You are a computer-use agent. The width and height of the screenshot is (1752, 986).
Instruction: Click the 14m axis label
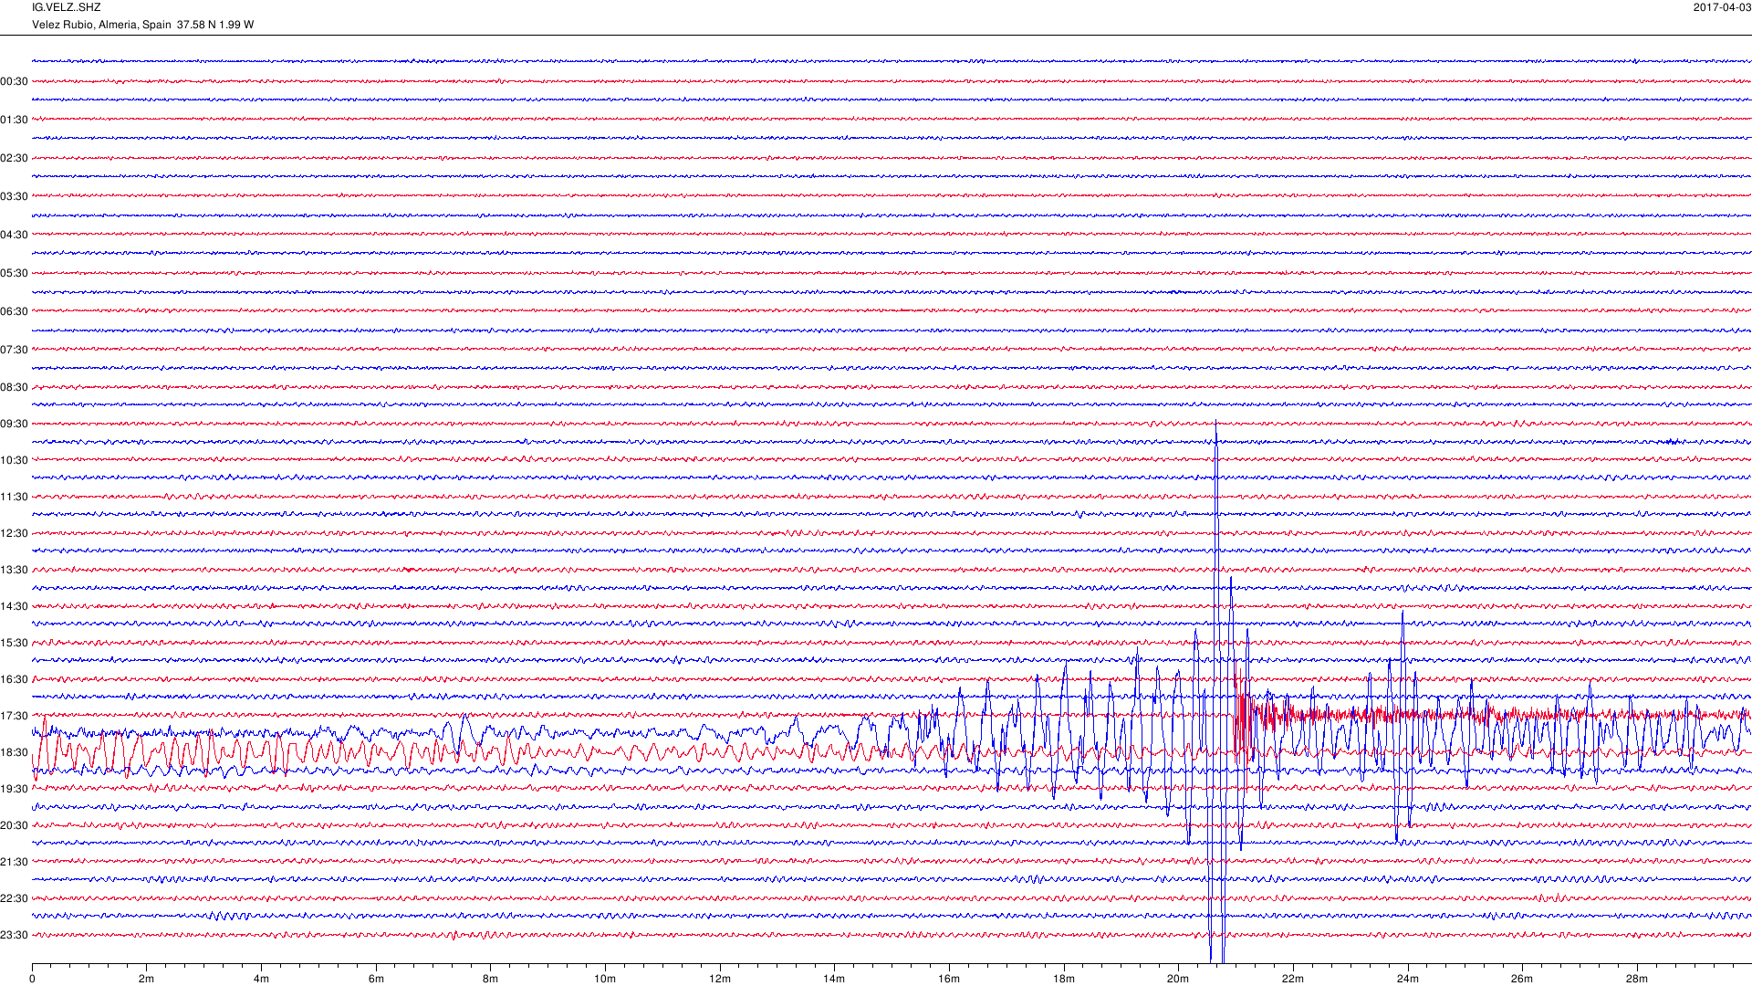click(x=834, y=979)
